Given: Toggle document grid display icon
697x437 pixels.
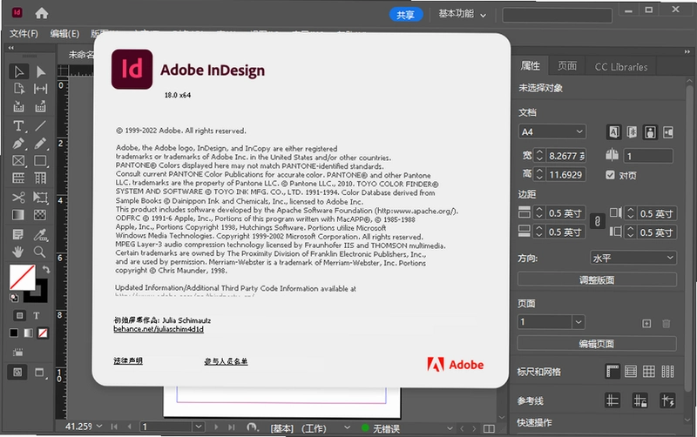Looking at the screenshot, I should coord(649,371).
